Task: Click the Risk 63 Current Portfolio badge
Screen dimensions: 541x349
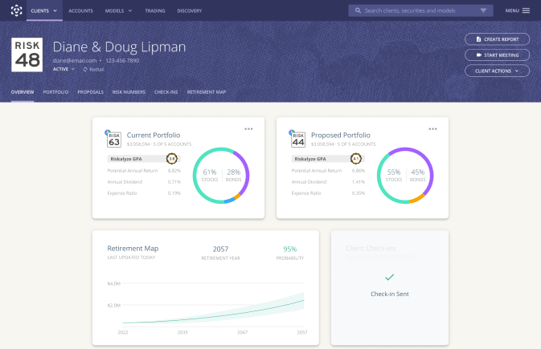Action: pos(114,140)
